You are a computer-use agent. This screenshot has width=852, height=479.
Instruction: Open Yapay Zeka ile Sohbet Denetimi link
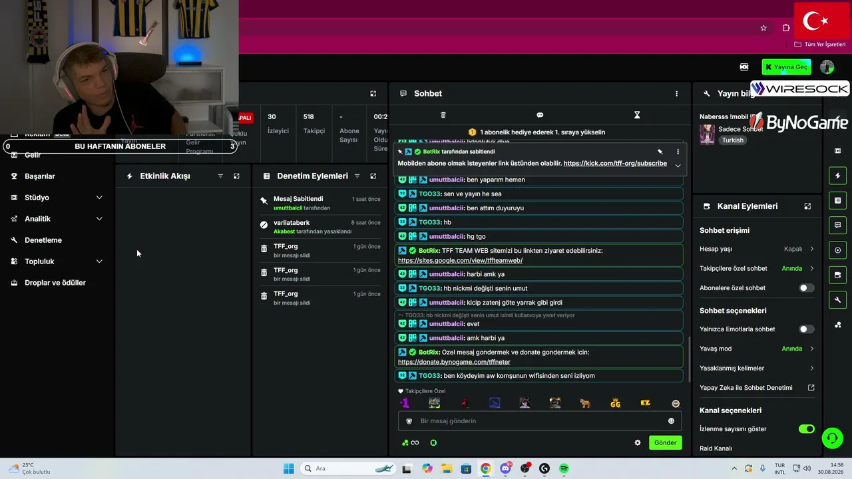point(757,388)
